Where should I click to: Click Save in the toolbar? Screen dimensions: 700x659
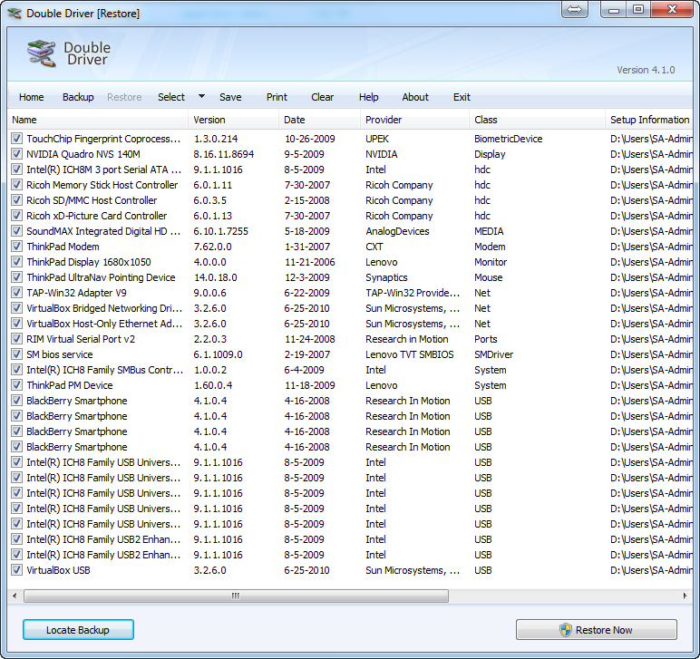(230, 97)
